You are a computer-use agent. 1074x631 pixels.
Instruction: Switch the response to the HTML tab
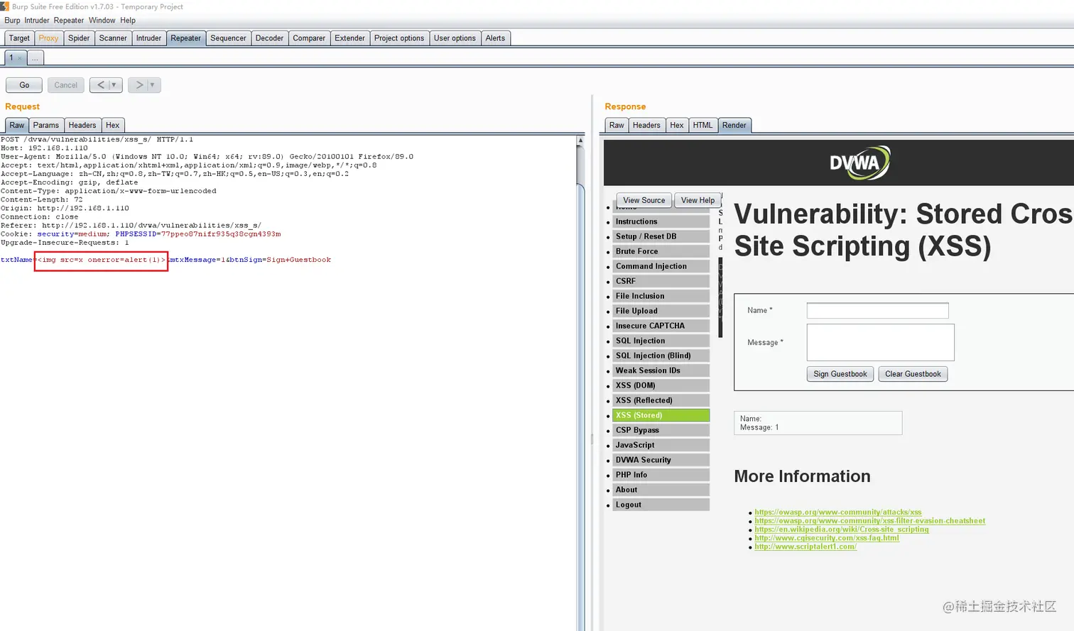point(703,126)
